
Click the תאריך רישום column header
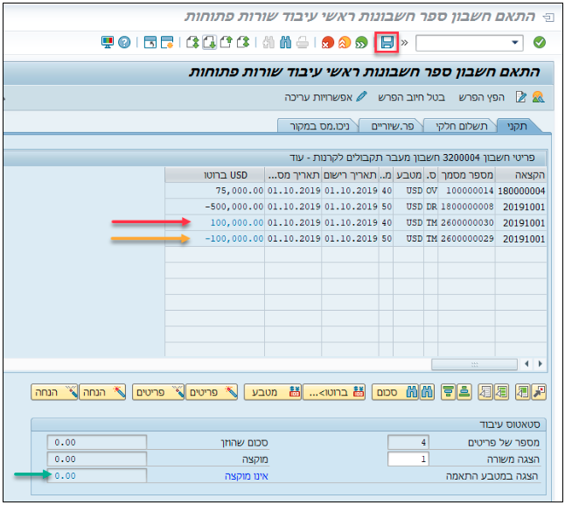coord(350,175)
